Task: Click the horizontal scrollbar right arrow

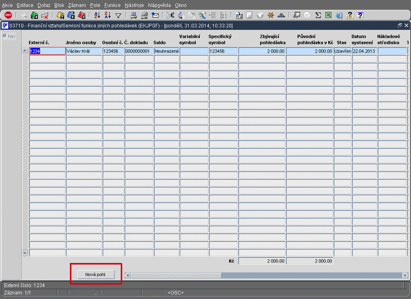Action: tap(405, 275)
